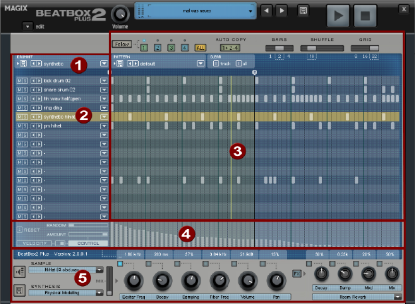Open instrument dropdown for hh wav halfopen
The width and height of the screenshot is (415, 304).
pos(104,99)
